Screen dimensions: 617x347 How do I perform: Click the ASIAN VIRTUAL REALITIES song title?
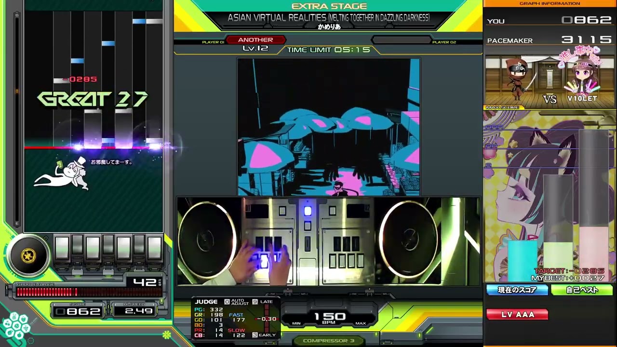[x=329, y=18]
